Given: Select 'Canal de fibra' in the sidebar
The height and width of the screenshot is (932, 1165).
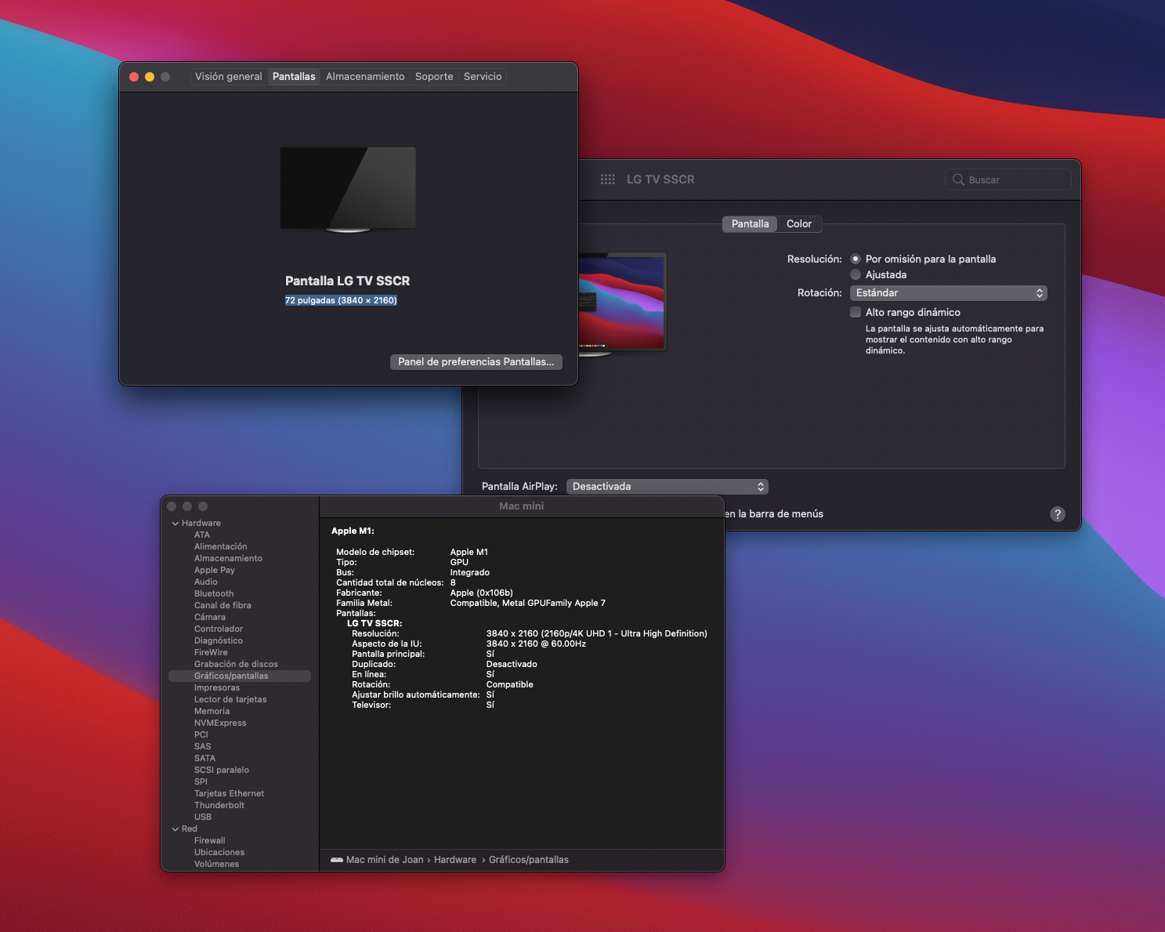Looking at the screenshot, I should 223,605.
